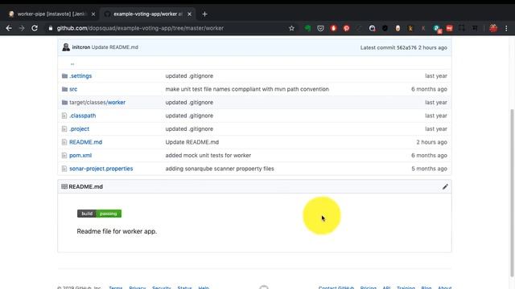Click the target/classes/worker folder icon
This screenshot has height=289, width=515.
(64, 102)
